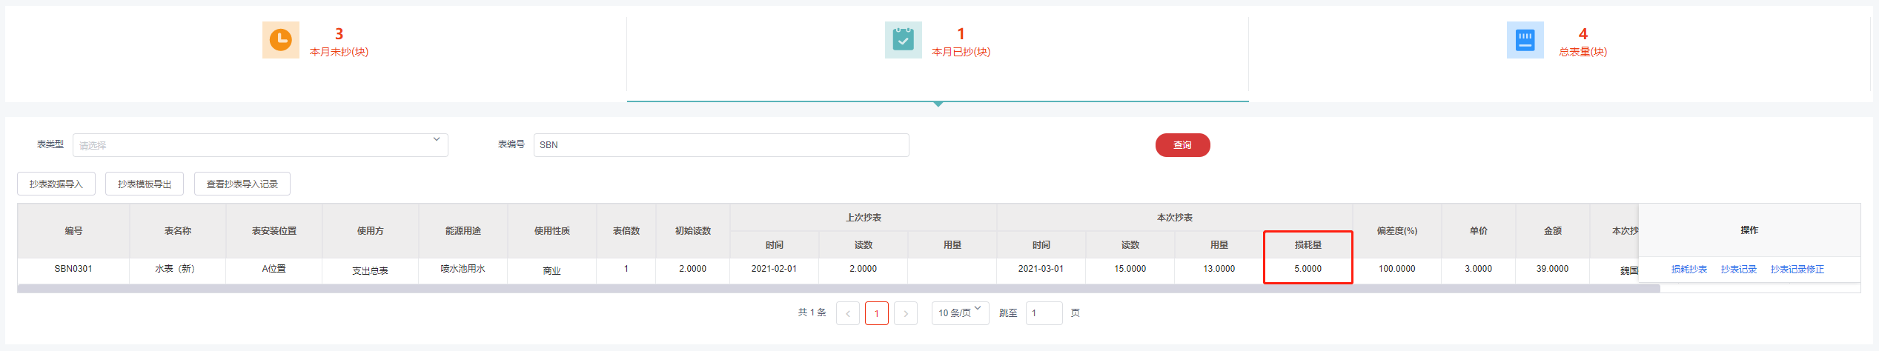Open 查看抄表导入记录
Screen dimensions: 1879x351
tap(242, 184)
